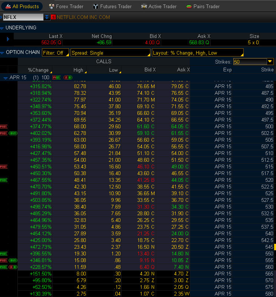Switch to the Forex Trader tab
The image size is (276, 297).
pyautogui.click(x=66, y=6)
